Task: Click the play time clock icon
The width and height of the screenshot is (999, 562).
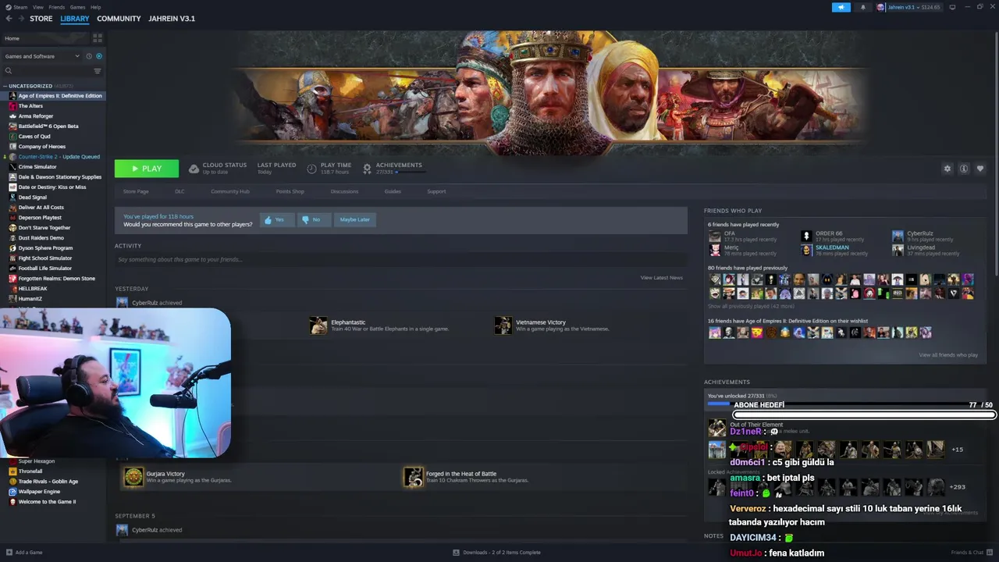Action: [311, 169]
